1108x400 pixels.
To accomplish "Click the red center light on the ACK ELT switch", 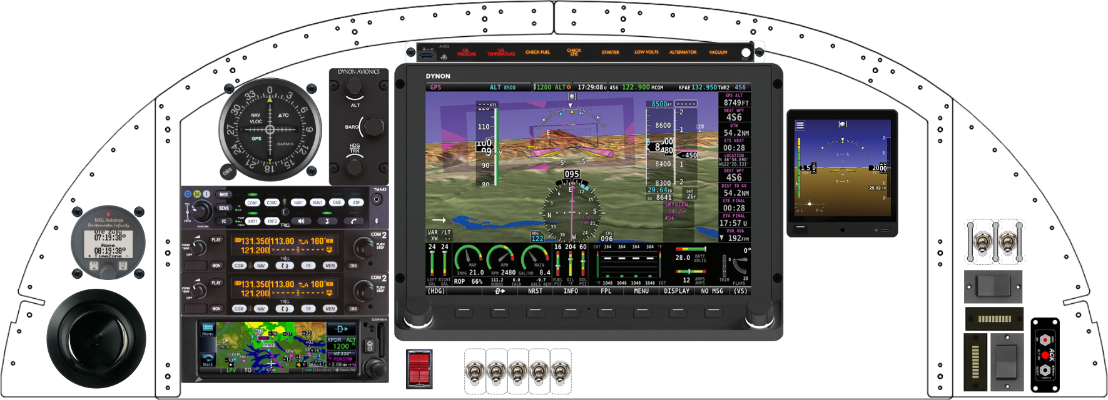I will click(1045, 355).
